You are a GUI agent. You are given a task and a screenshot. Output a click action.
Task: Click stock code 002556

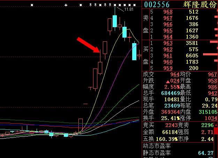click(x=157, y=4)
